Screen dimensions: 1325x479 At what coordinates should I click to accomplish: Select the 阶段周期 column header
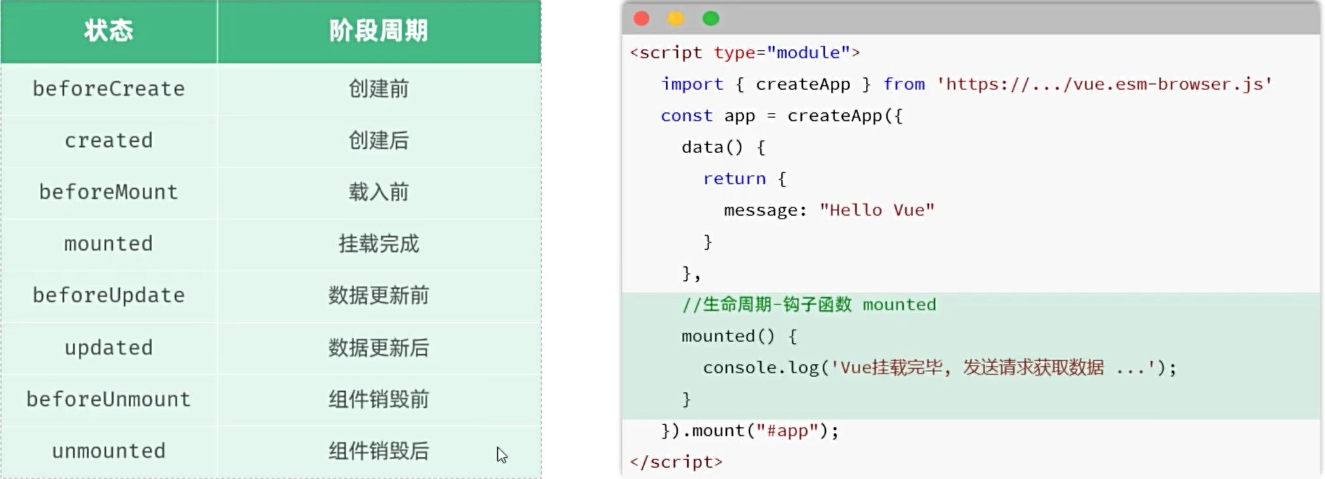coord(379,31)
